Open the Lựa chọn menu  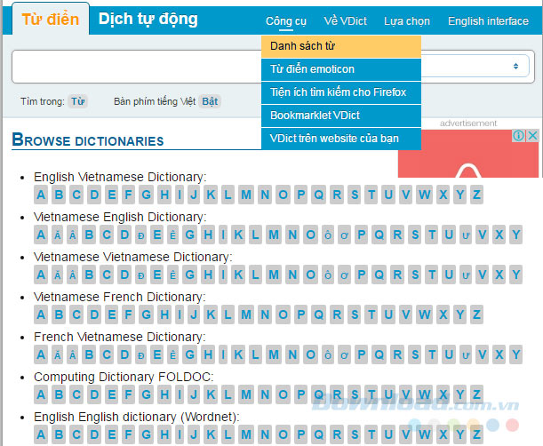coord(407,21)
